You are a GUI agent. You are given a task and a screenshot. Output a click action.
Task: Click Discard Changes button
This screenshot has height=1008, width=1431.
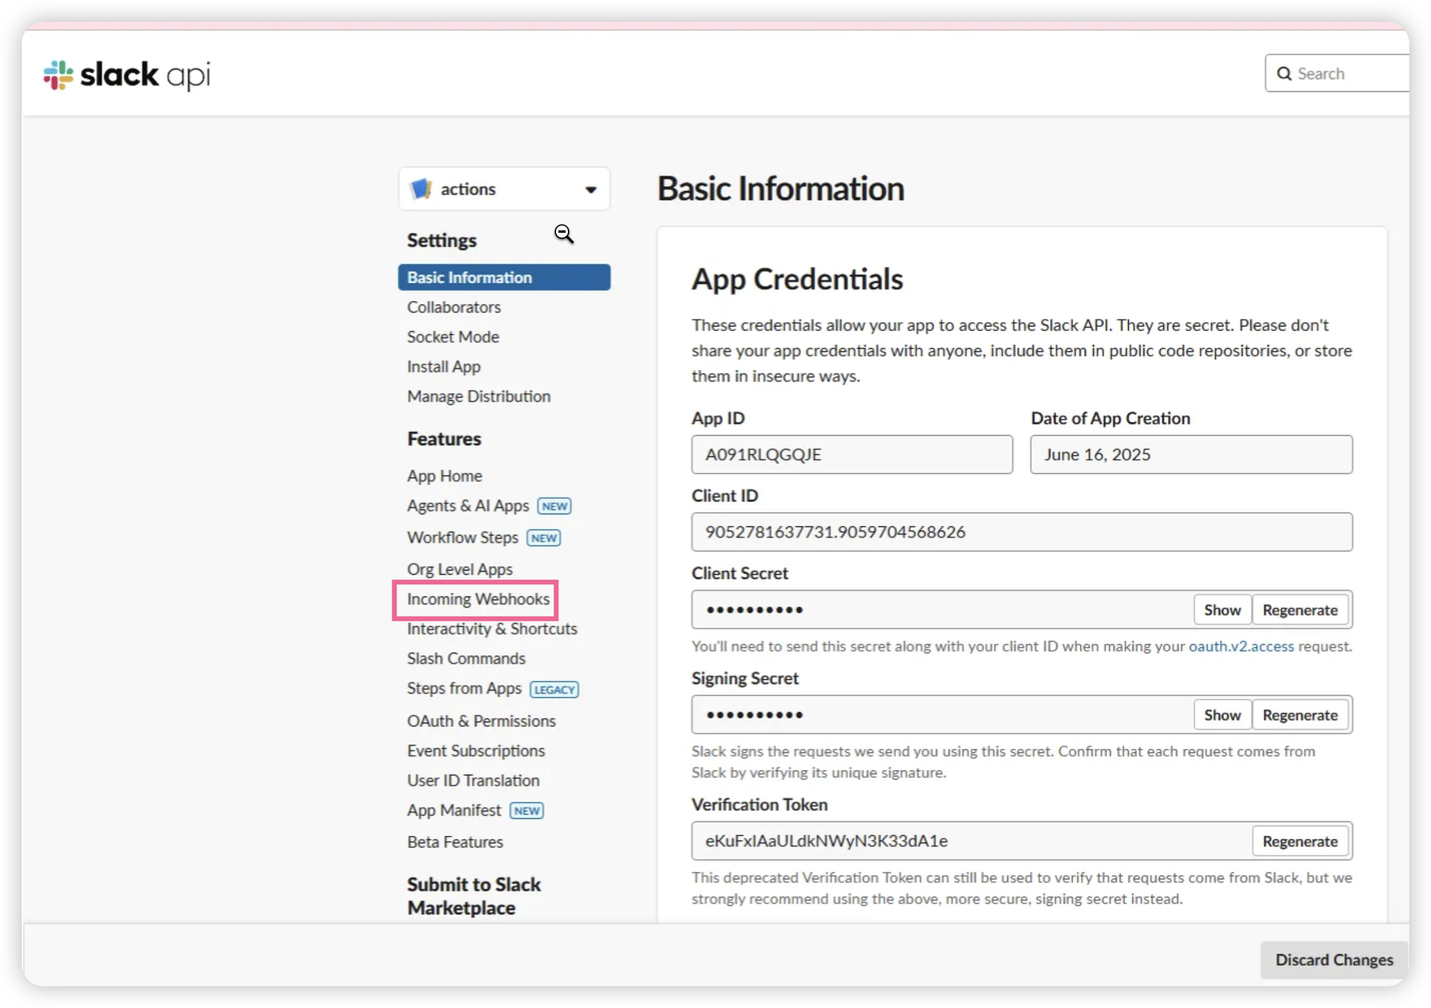click(x=1334, y=960)
